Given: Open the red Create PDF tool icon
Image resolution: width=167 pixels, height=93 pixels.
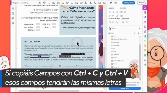Looking at the screenshot, I should coord(145,12).
